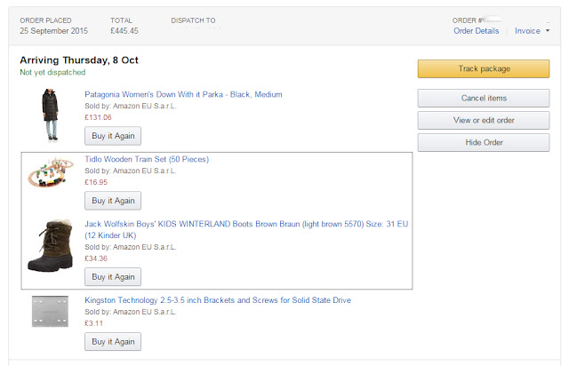Click the Cancel items button
The image size is (569, 366).
[x=484, y=98]
